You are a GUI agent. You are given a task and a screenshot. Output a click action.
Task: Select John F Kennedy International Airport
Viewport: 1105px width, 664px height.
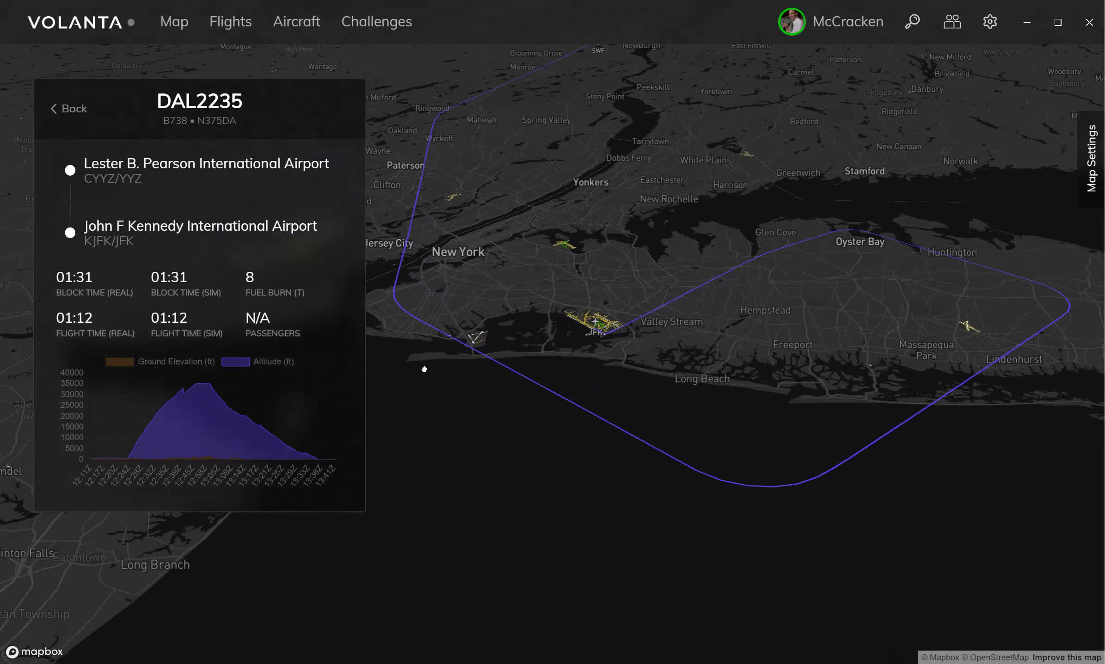pyautogui.click(x=200, y=226)
